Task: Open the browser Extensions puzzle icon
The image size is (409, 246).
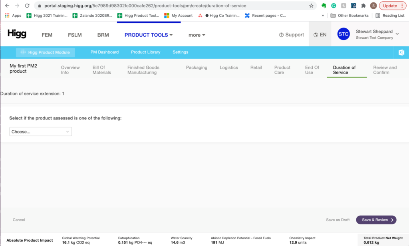Action: click(x=363, y=6)
